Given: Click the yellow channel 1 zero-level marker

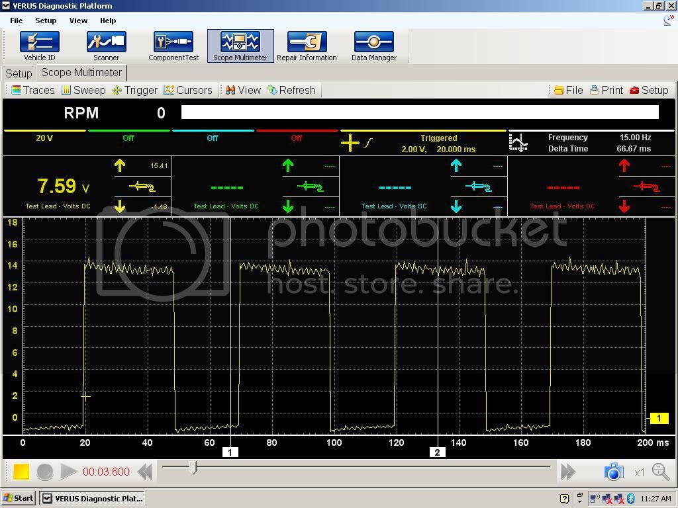Looking at the screenshot, I should pyautogui.click(x=659, y=418).
